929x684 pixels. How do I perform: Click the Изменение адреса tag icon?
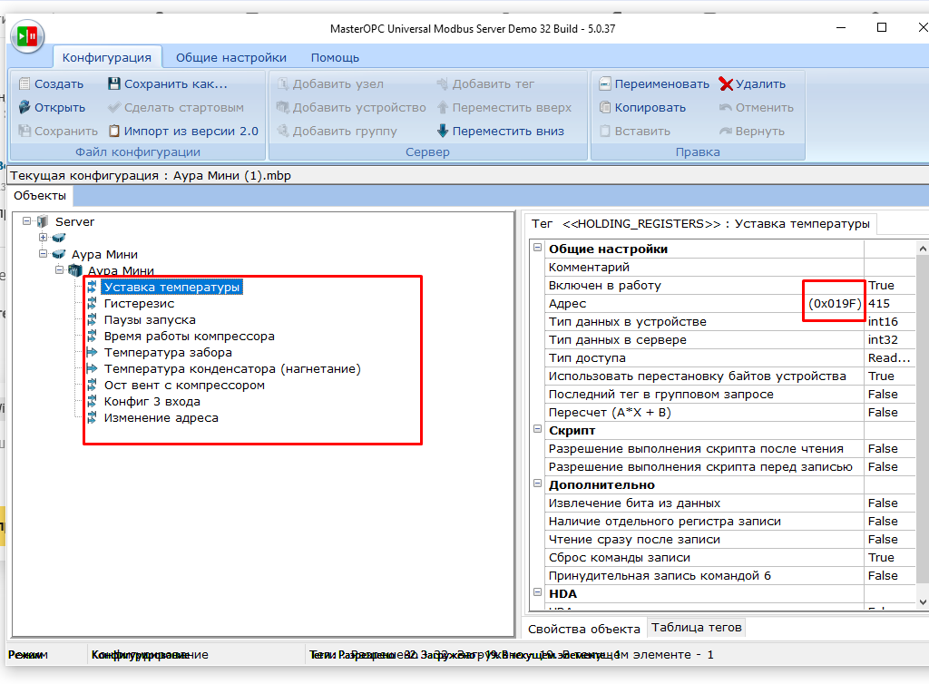pyautogui.click(x=92, y=417)
